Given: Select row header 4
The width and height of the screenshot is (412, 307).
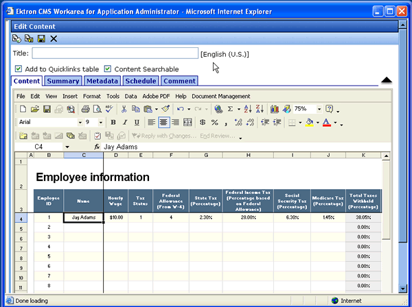Looking at the screenshot, I should [x=21, y=218].
